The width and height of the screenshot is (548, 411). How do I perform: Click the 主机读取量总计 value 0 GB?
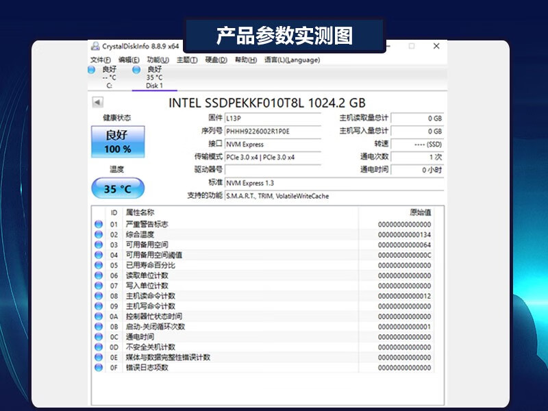[417, 118]
